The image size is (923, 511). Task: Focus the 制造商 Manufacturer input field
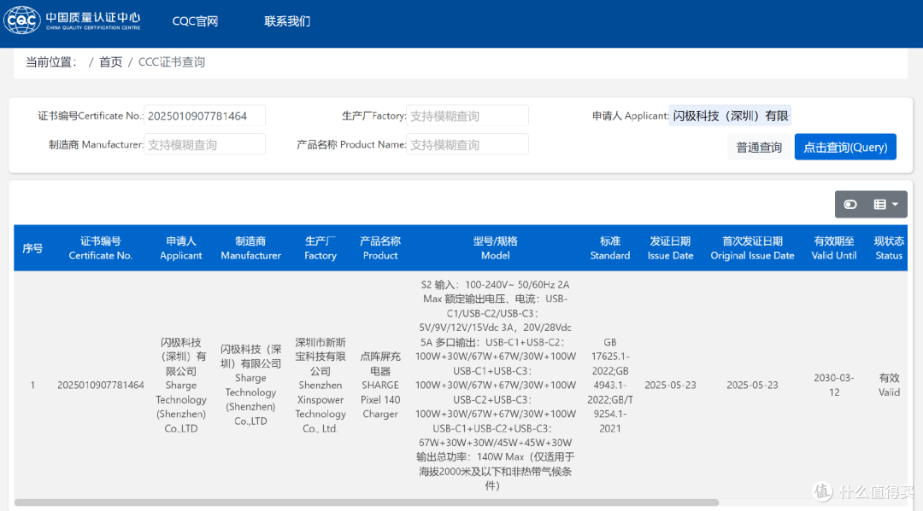[x=204, y=144]
